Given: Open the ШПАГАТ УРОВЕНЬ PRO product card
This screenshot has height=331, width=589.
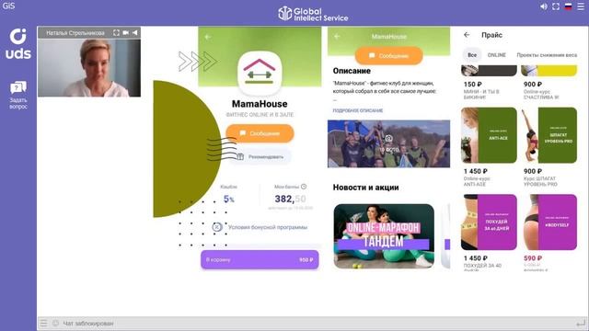Looking at the screenshot, I should (x=549, y=135).
